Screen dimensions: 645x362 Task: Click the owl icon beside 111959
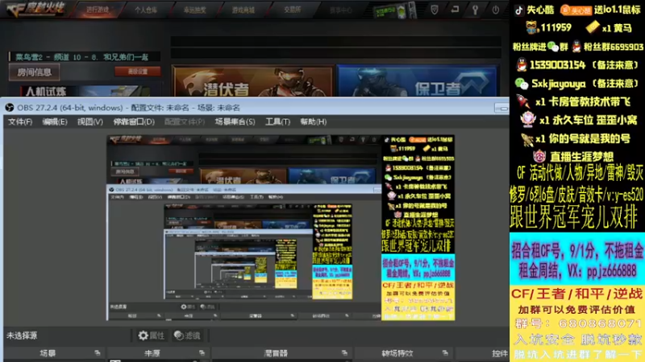tap(532, 28)
